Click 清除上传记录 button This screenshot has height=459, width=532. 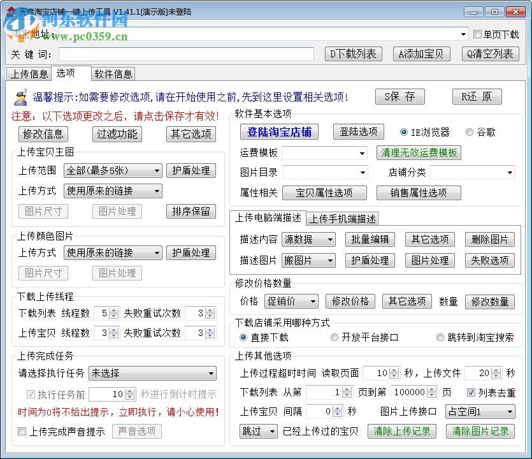coord(402,432)
